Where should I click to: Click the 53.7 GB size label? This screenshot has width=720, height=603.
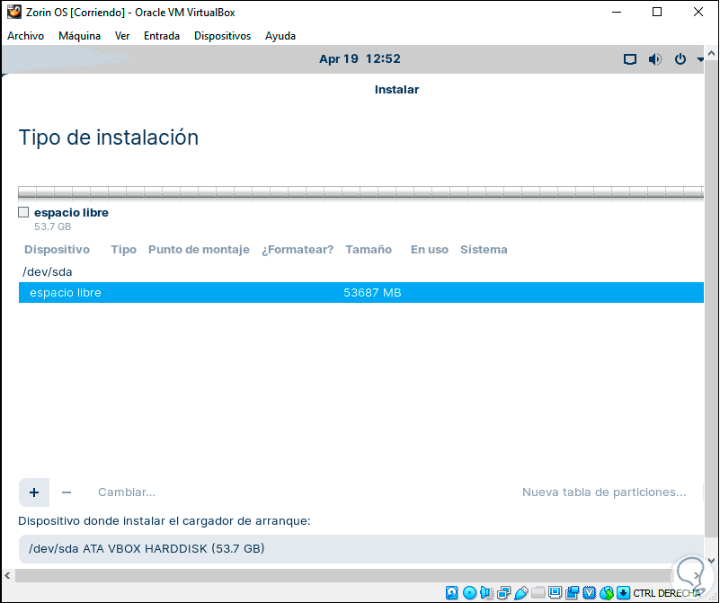pyautogui.click(x=53, y=226)
